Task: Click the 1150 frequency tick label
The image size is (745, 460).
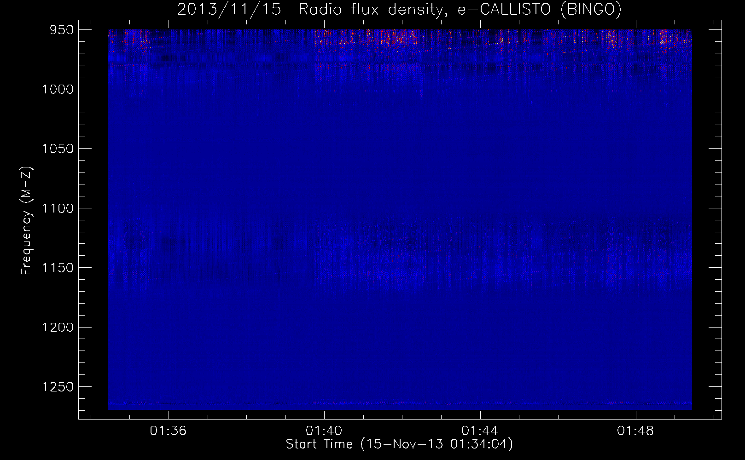Action: 58,268
